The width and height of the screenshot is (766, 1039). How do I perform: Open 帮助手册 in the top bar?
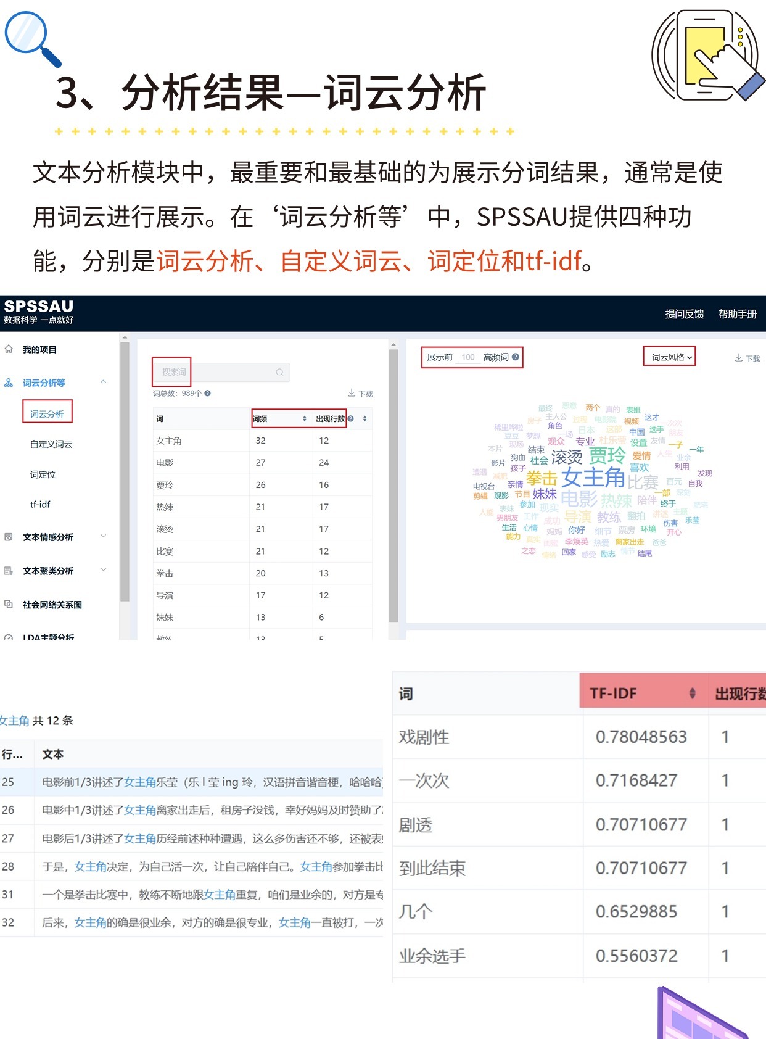[737, 314]
